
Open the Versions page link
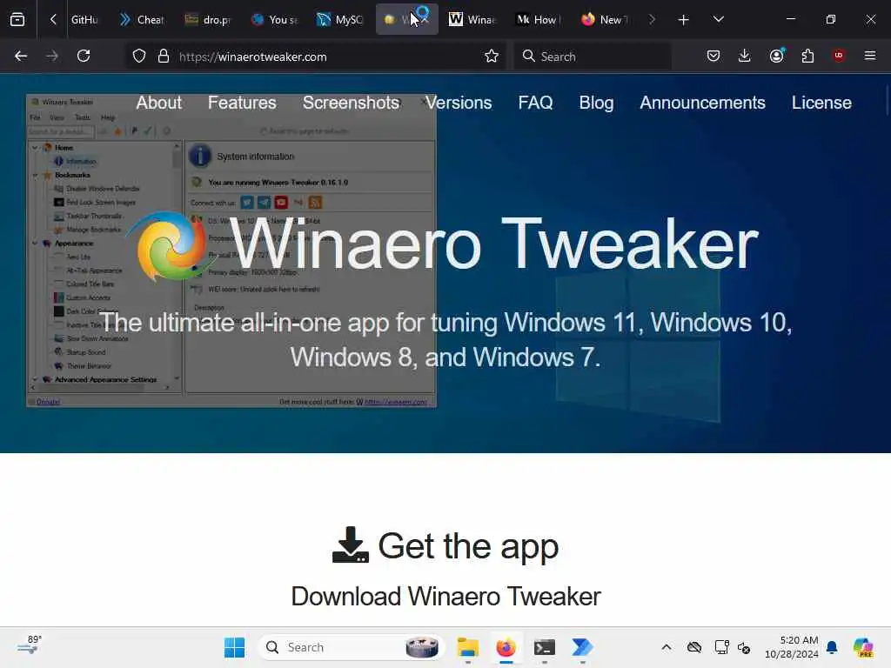[x=459, y=103]
